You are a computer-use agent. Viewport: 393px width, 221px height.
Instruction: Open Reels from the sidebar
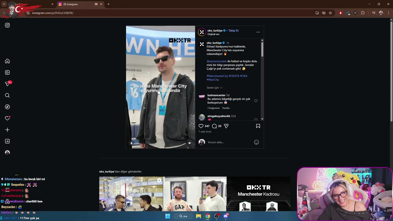point(7,72)
